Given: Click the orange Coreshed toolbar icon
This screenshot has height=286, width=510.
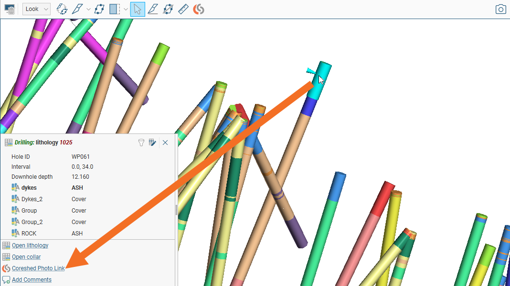Looking at the screenshot, I should (199, 9).
